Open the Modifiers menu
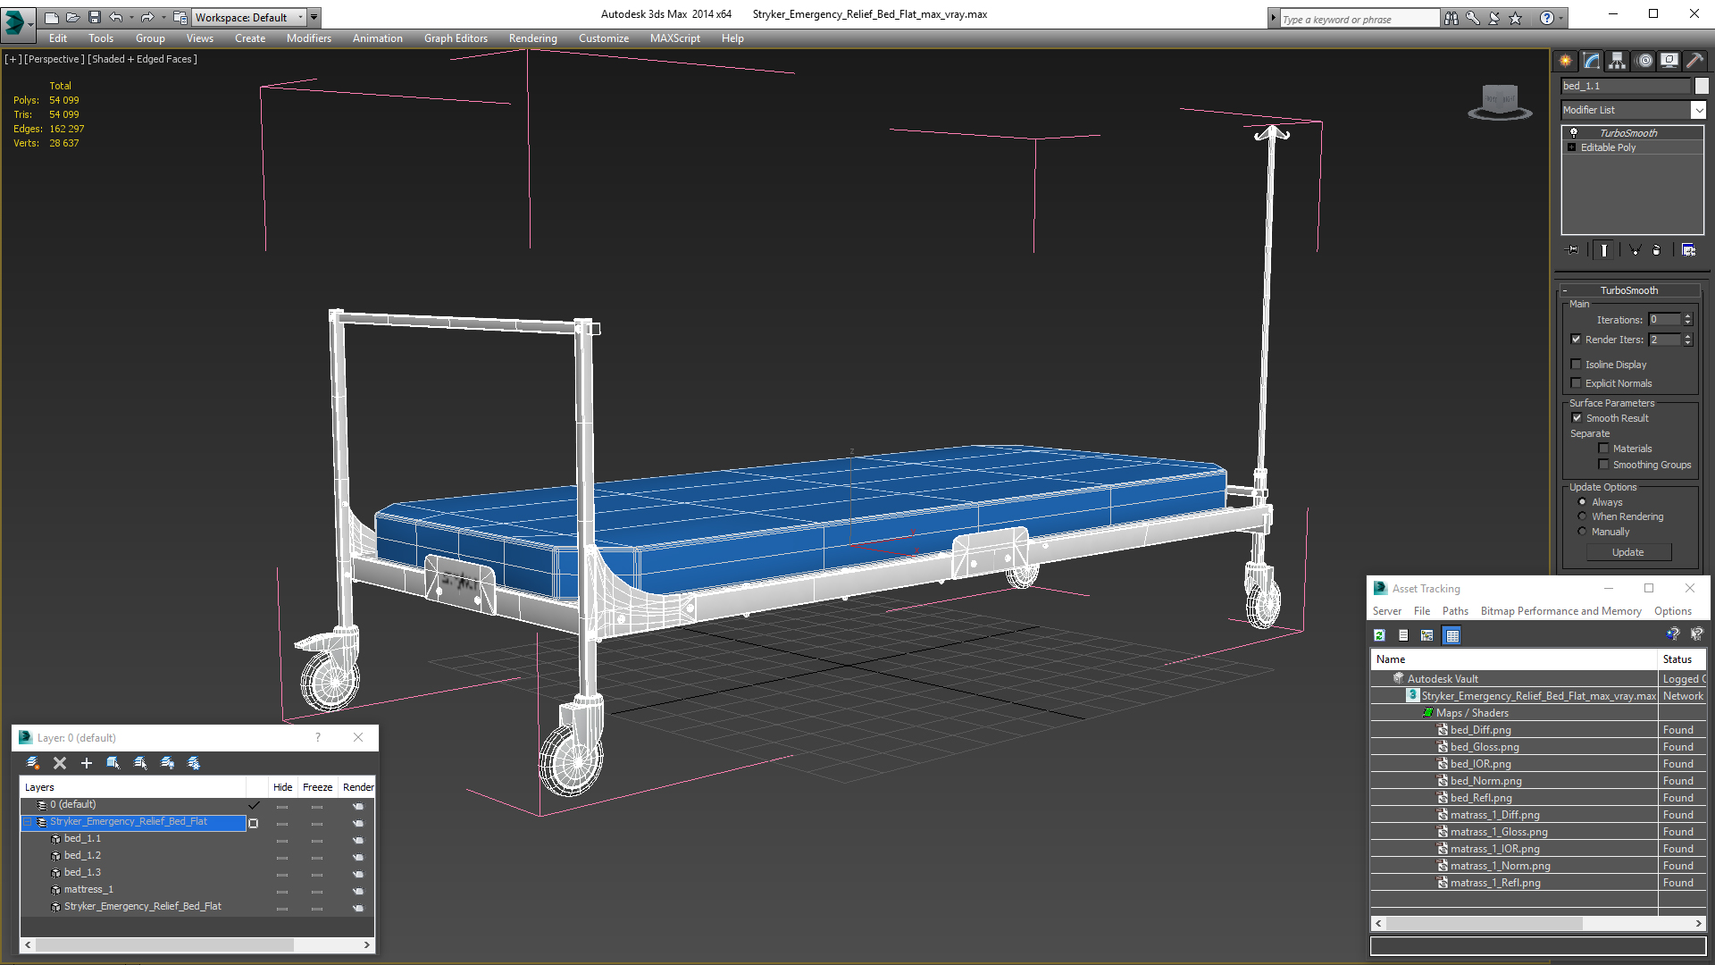The image size is (1715, 965). pyautogui.click(x=308, y=38)
